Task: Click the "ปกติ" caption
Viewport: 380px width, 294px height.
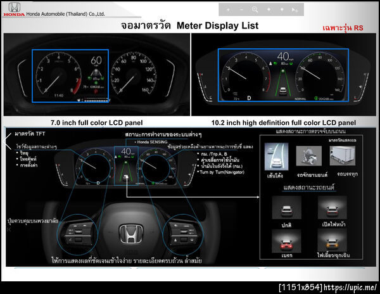Action: (286, 225)
